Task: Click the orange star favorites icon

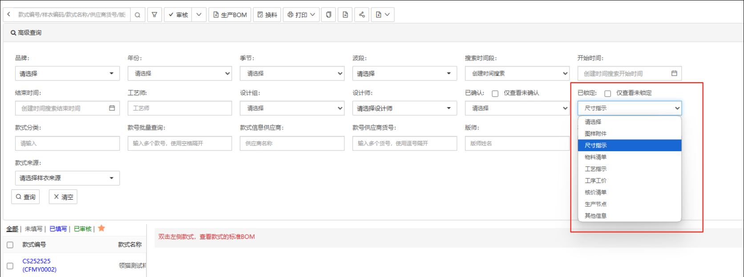Action: [101, 228]
